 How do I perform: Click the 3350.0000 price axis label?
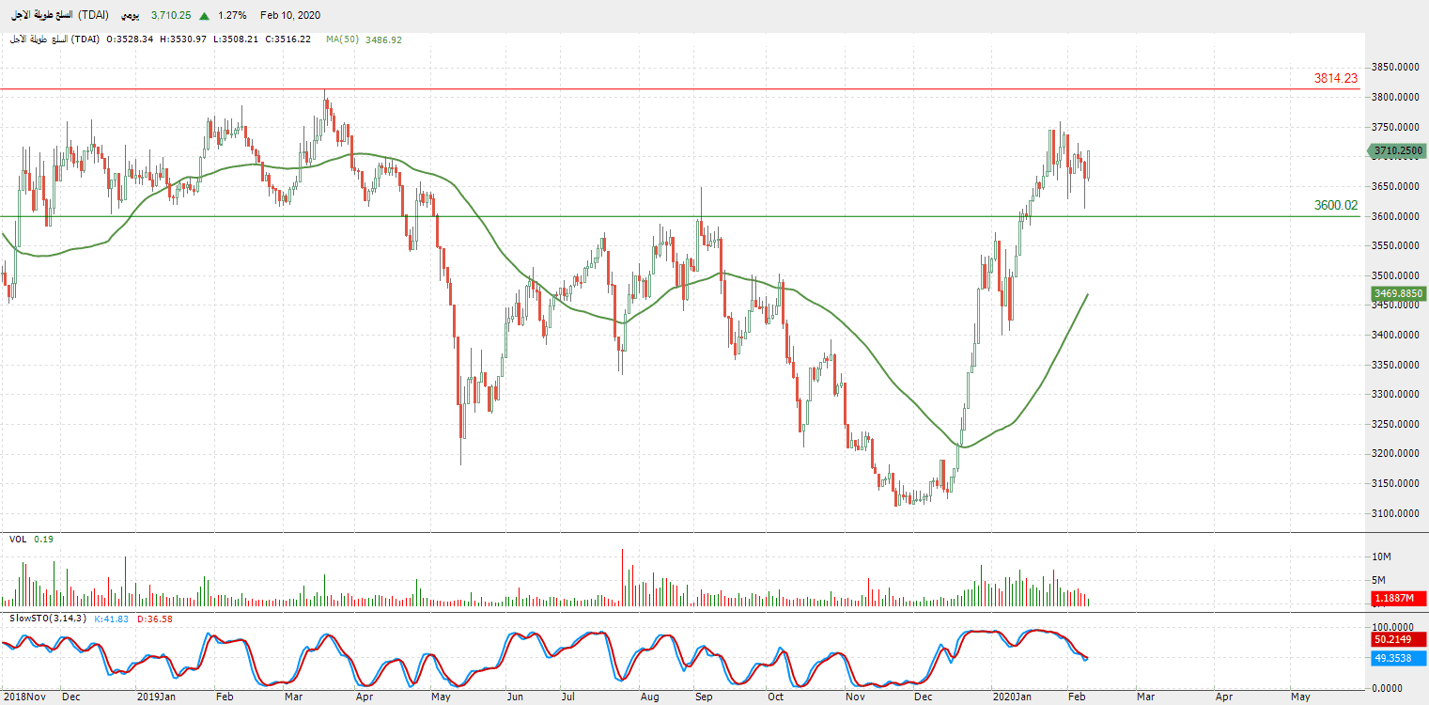[x=1395, y=365]
